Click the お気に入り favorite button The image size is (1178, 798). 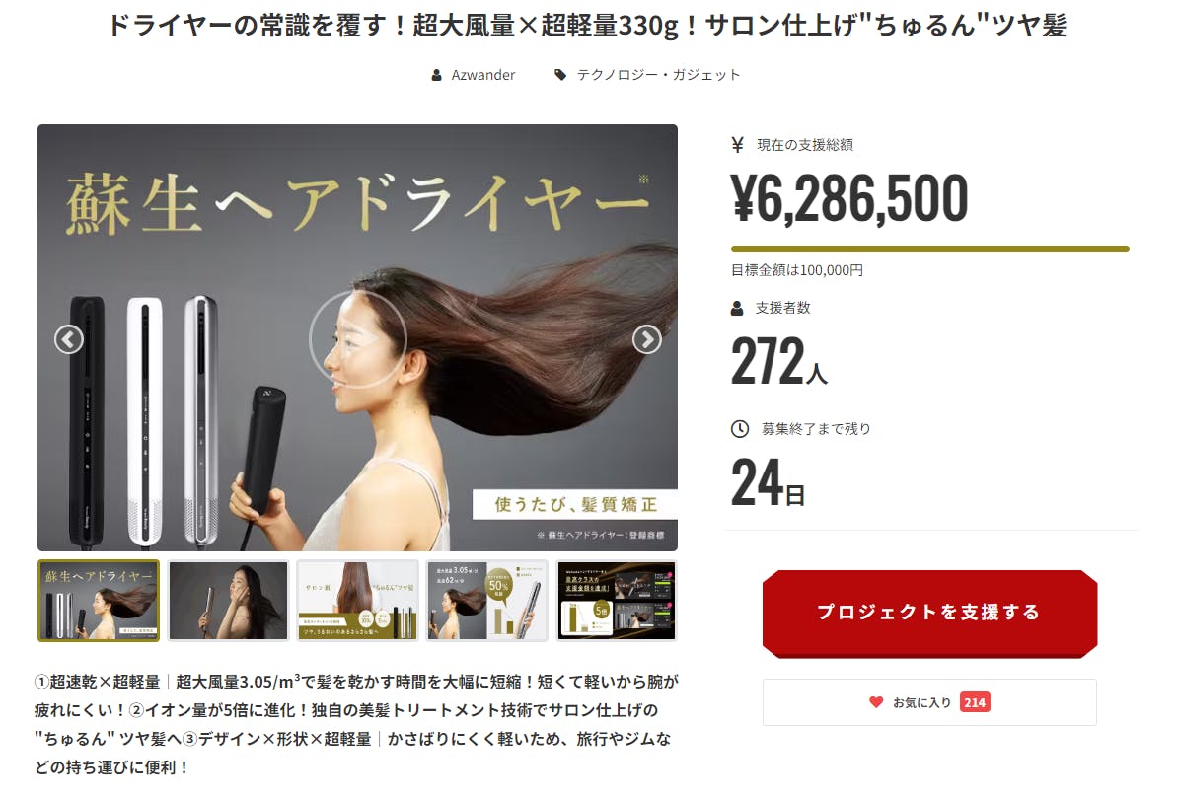tap(930, 702)
